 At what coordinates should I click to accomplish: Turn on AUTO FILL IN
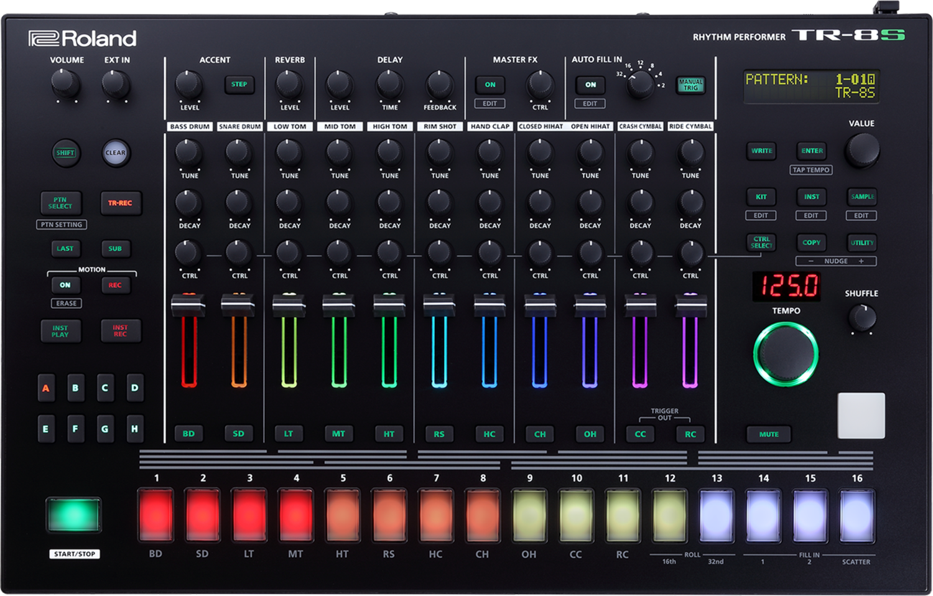click(589, 85)
